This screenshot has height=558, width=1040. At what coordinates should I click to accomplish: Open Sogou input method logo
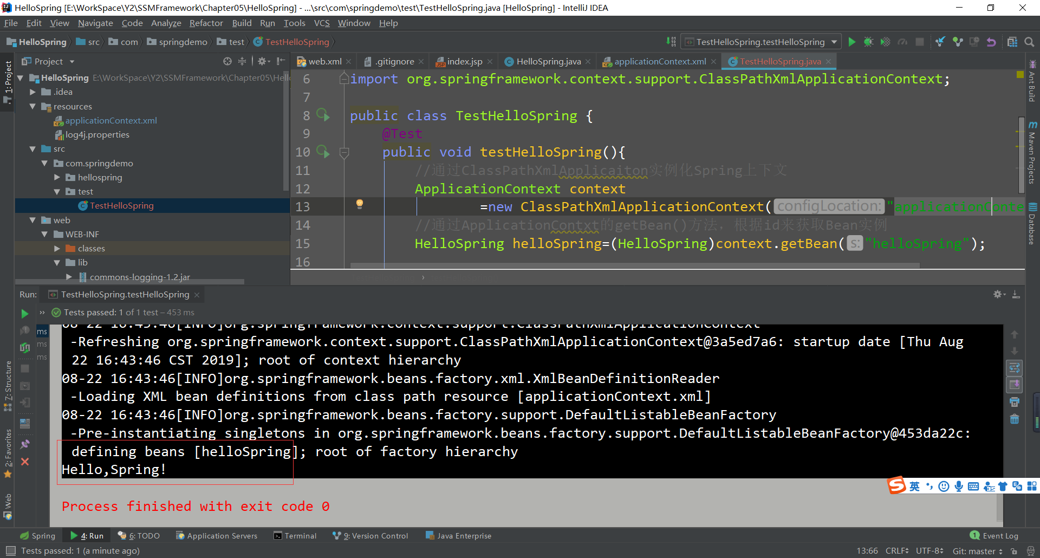click(x=896, y=485)
